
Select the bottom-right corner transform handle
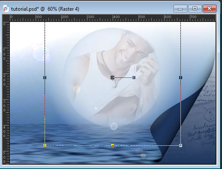point(180,146)
